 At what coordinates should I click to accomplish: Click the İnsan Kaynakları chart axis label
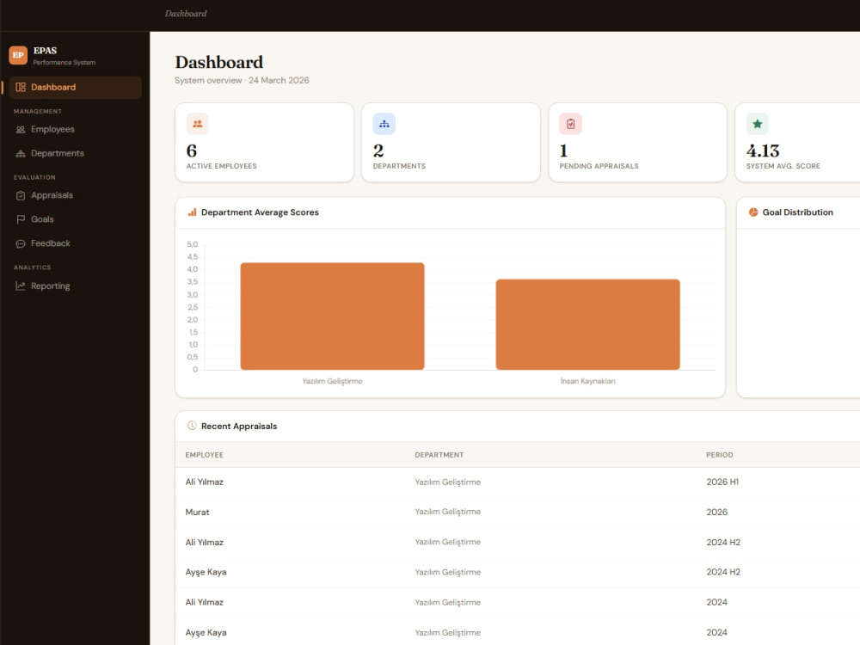coord(588,381)
